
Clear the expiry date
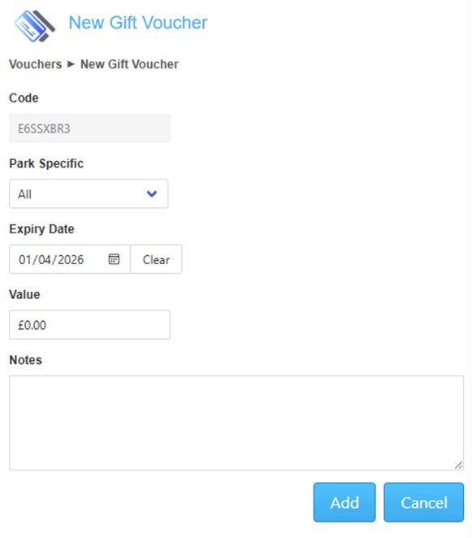tap(156, 259)
